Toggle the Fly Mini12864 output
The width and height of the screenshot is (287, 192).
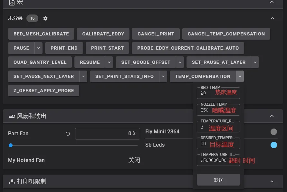273,131
